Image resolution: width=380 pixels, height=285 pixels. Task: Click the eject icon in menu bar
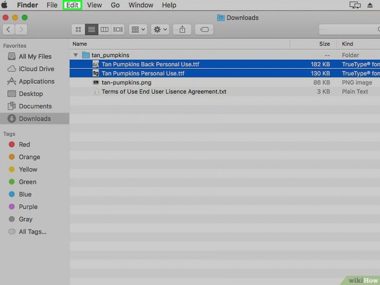[370, 5]
